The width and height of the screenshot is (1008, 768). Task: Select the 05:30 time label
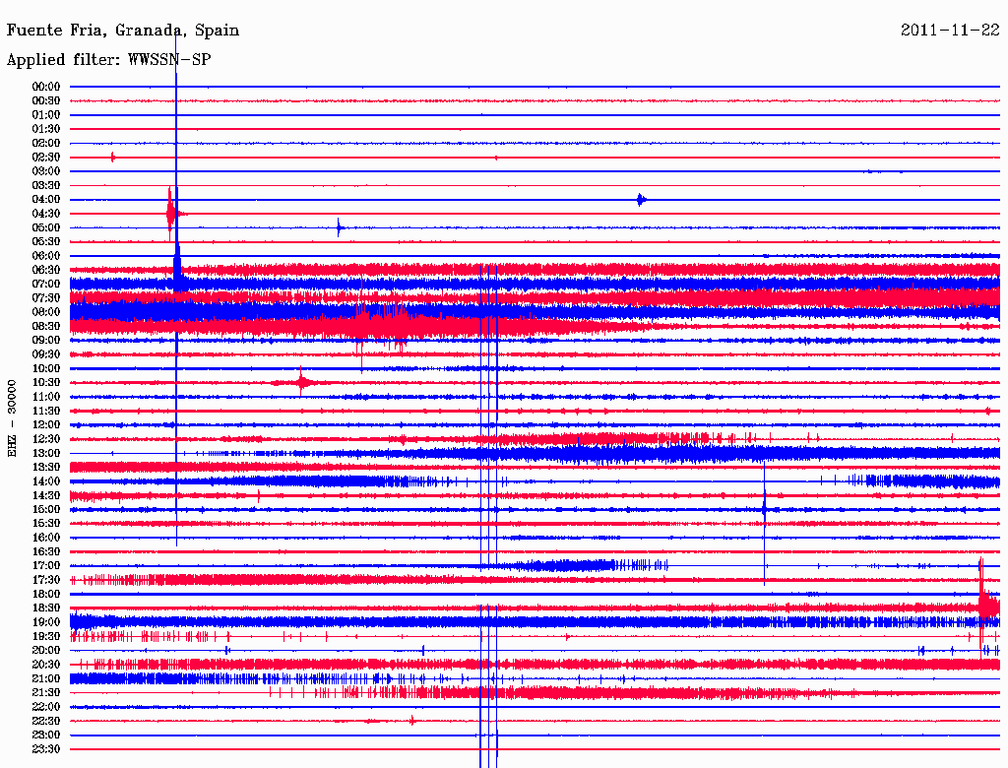(46, 242)
